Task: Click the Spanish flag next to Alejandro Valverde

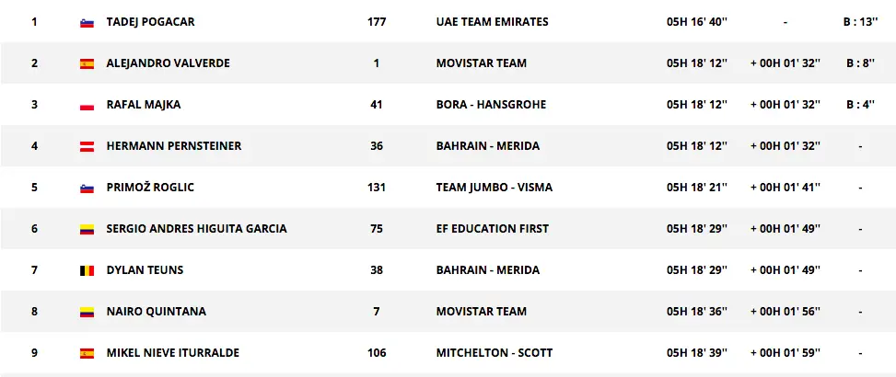Action: pyautogui.click(x=87, y=63)
